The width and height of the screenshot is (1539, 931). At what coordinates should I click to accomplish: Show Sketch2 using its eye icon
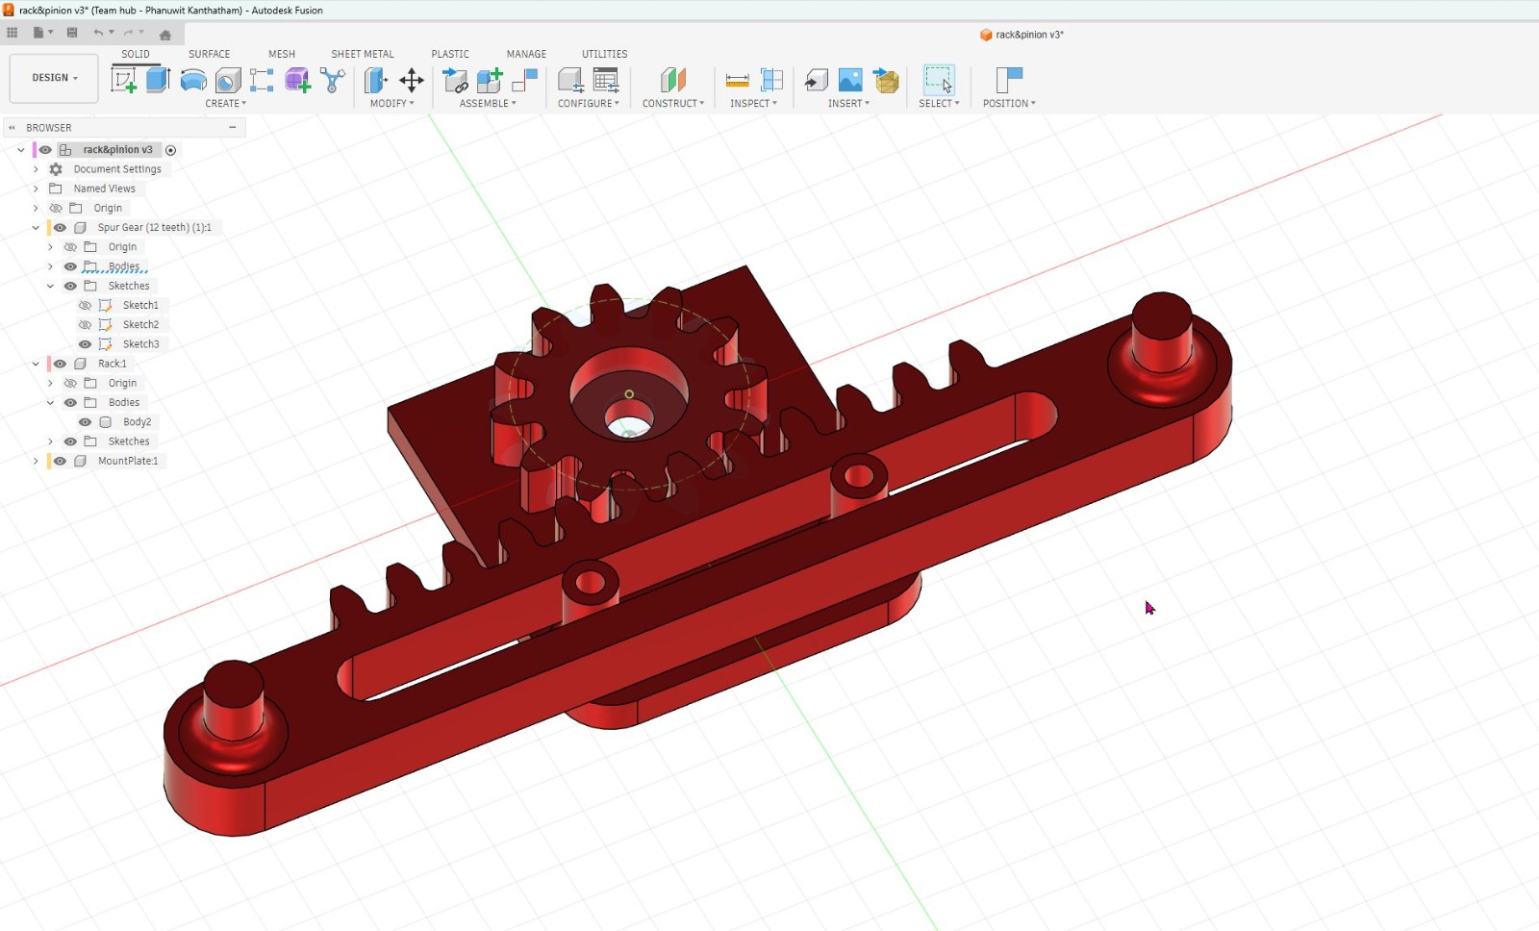click(x=85, y=325)
